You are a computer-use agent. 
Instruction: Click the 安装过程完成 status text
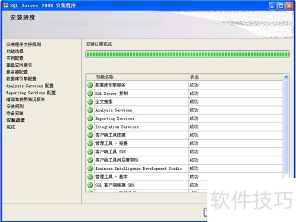[x=99, y=44]
